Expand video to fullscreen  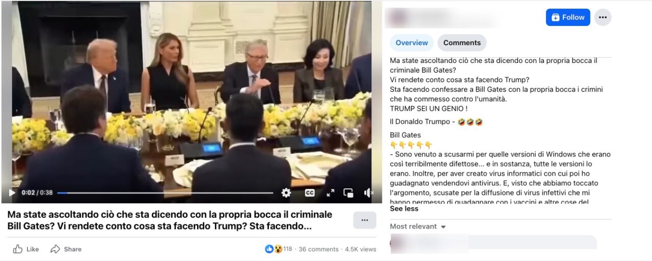pyautogui.click(x=330, y=193)
